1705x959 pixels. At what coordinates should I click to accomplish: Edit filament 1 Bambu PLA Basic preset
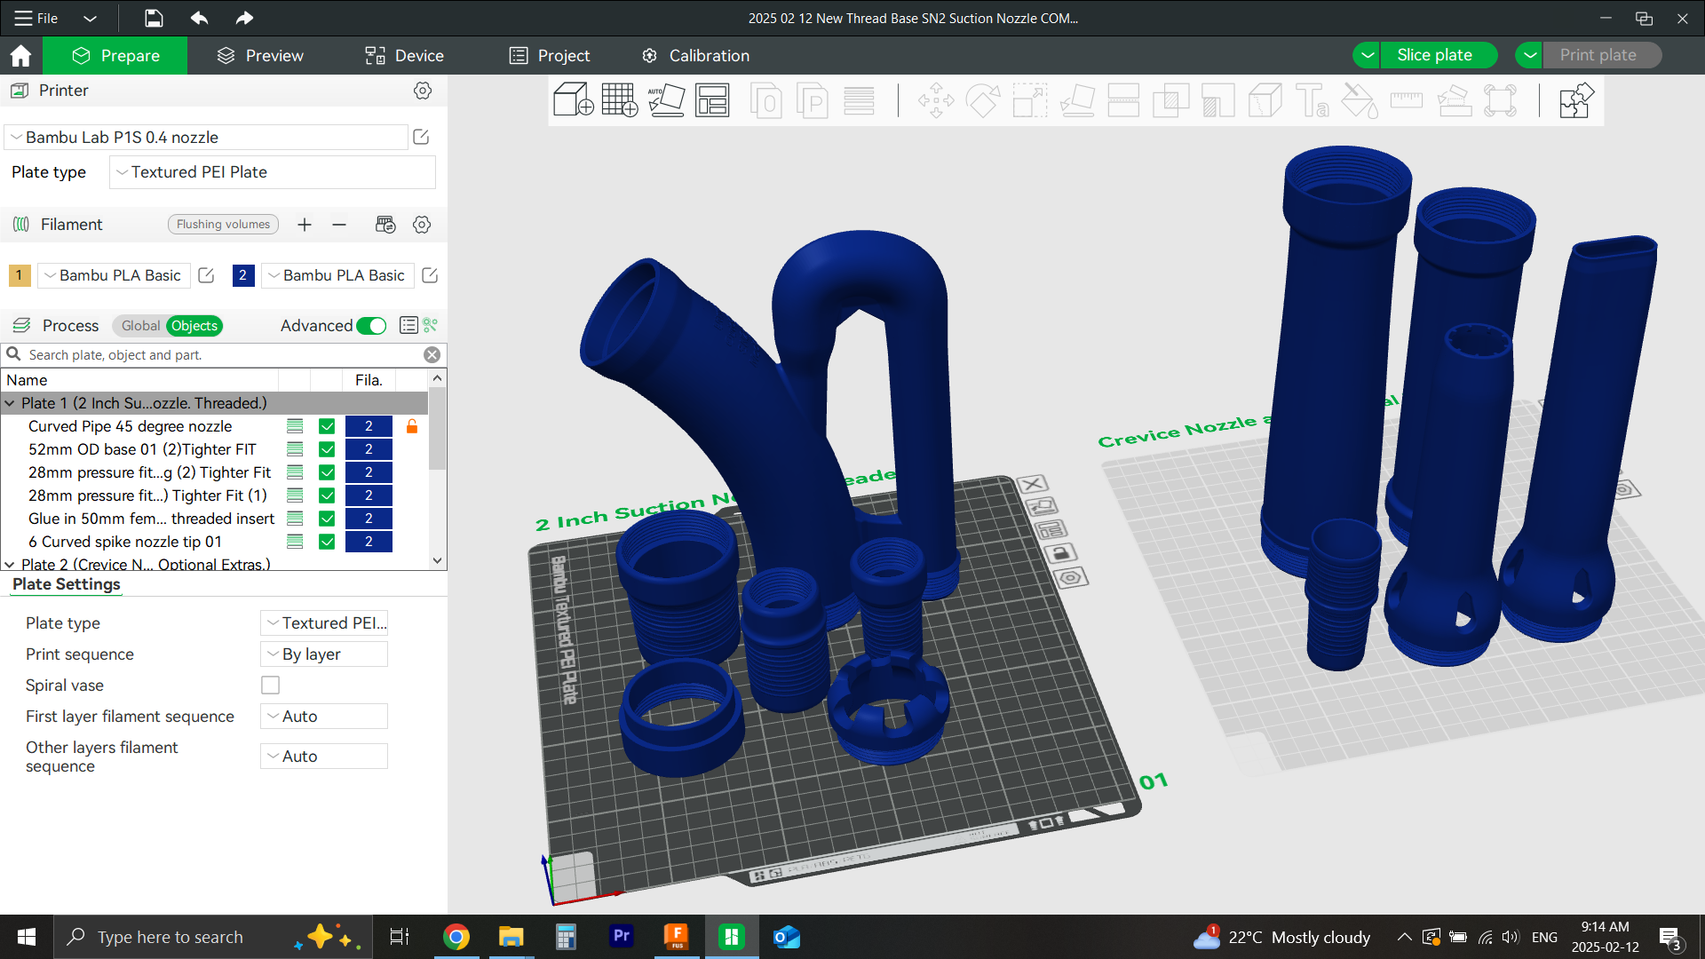point(206,275)
